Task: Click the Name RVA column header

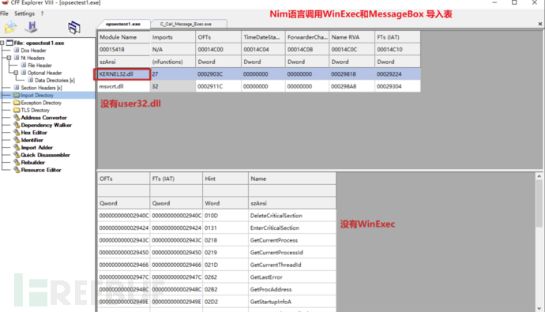Action: [351, 37]
